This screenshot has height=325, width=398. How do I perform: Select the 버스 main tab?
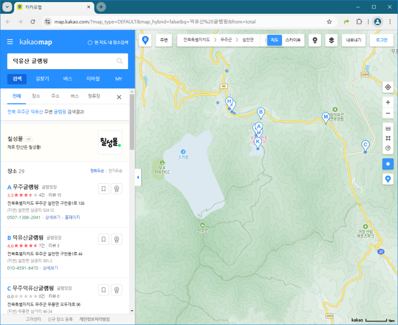tap(68, 79)
